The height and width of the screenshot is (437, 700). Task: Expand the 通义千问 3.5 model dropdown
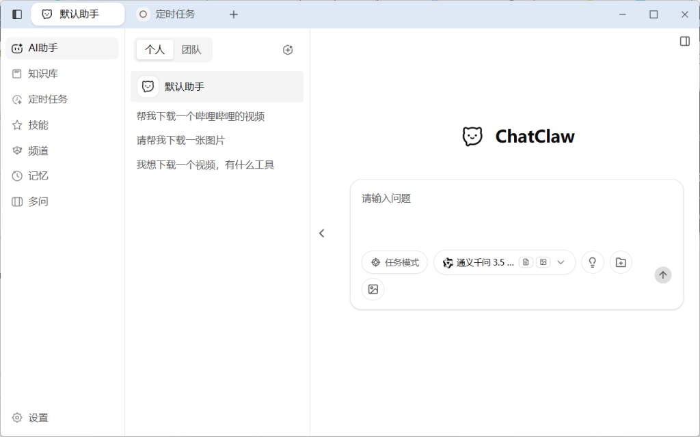click(x=561, y=262)
